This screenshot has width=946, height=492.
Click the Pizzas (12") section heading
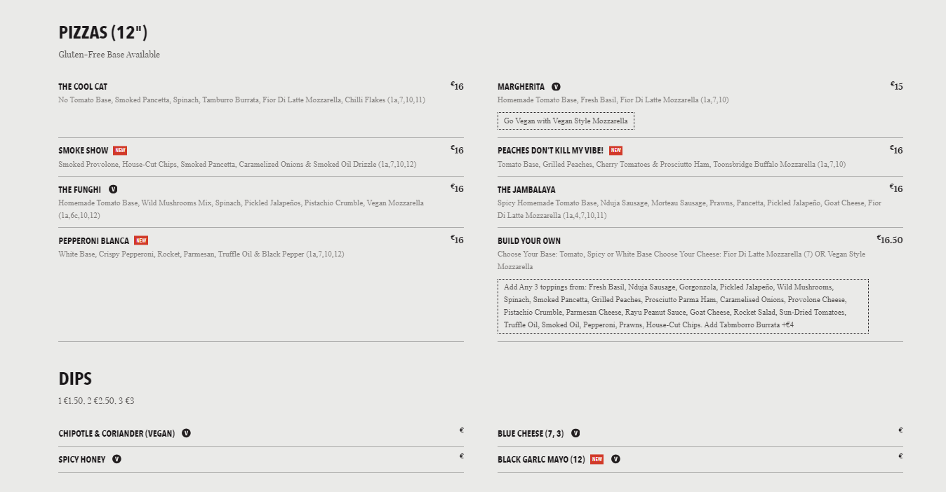103,33
